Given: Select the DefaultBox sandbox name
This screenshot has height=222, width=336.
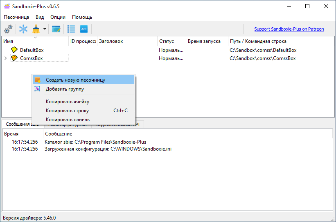Looking at the screenshot, I should point(32,50).
